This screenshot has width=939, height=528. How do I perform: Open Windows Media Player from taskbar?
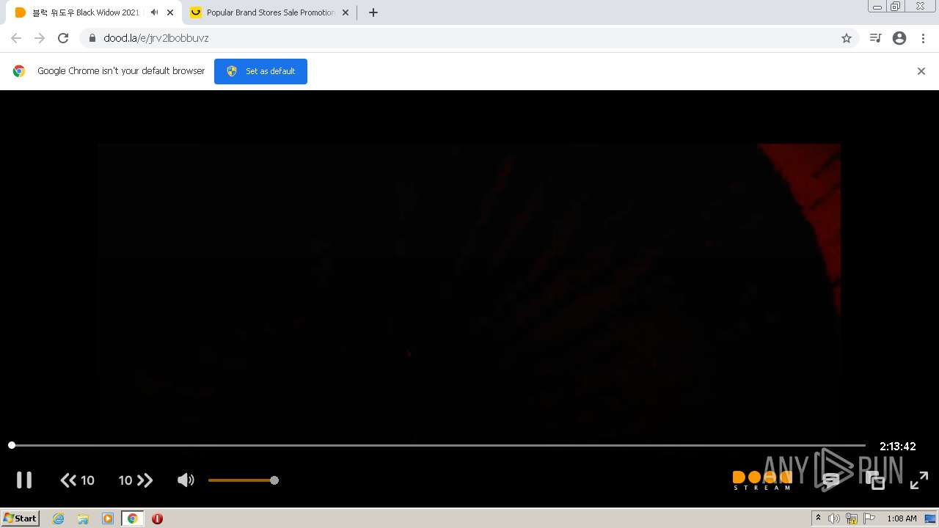[108, 518]
